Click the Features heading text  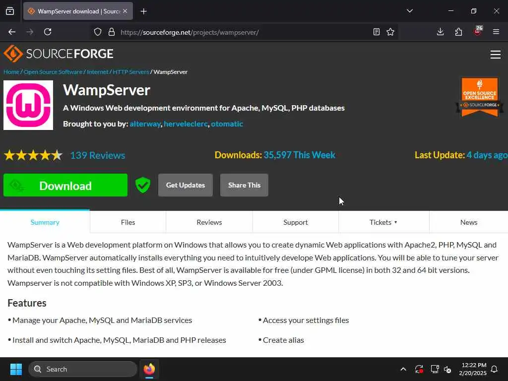(x=27, y=303)
